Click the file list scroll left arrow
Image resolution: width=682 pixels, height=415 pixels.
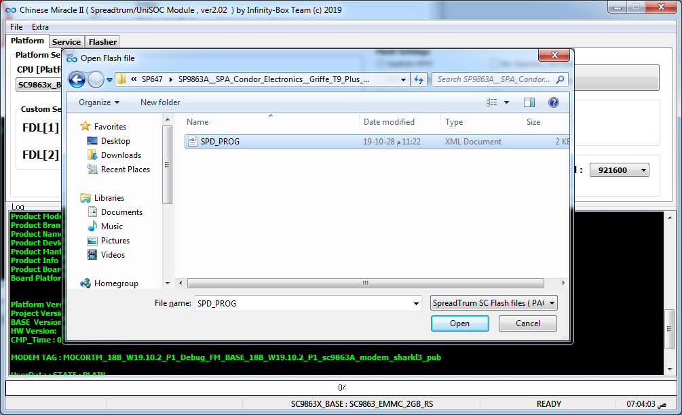(x=181, y=283)
